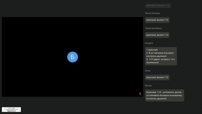Screen dimensions: 202x114
Task: Click kriegina's message starting 1.красный
Action: click(x=161, y=56)
